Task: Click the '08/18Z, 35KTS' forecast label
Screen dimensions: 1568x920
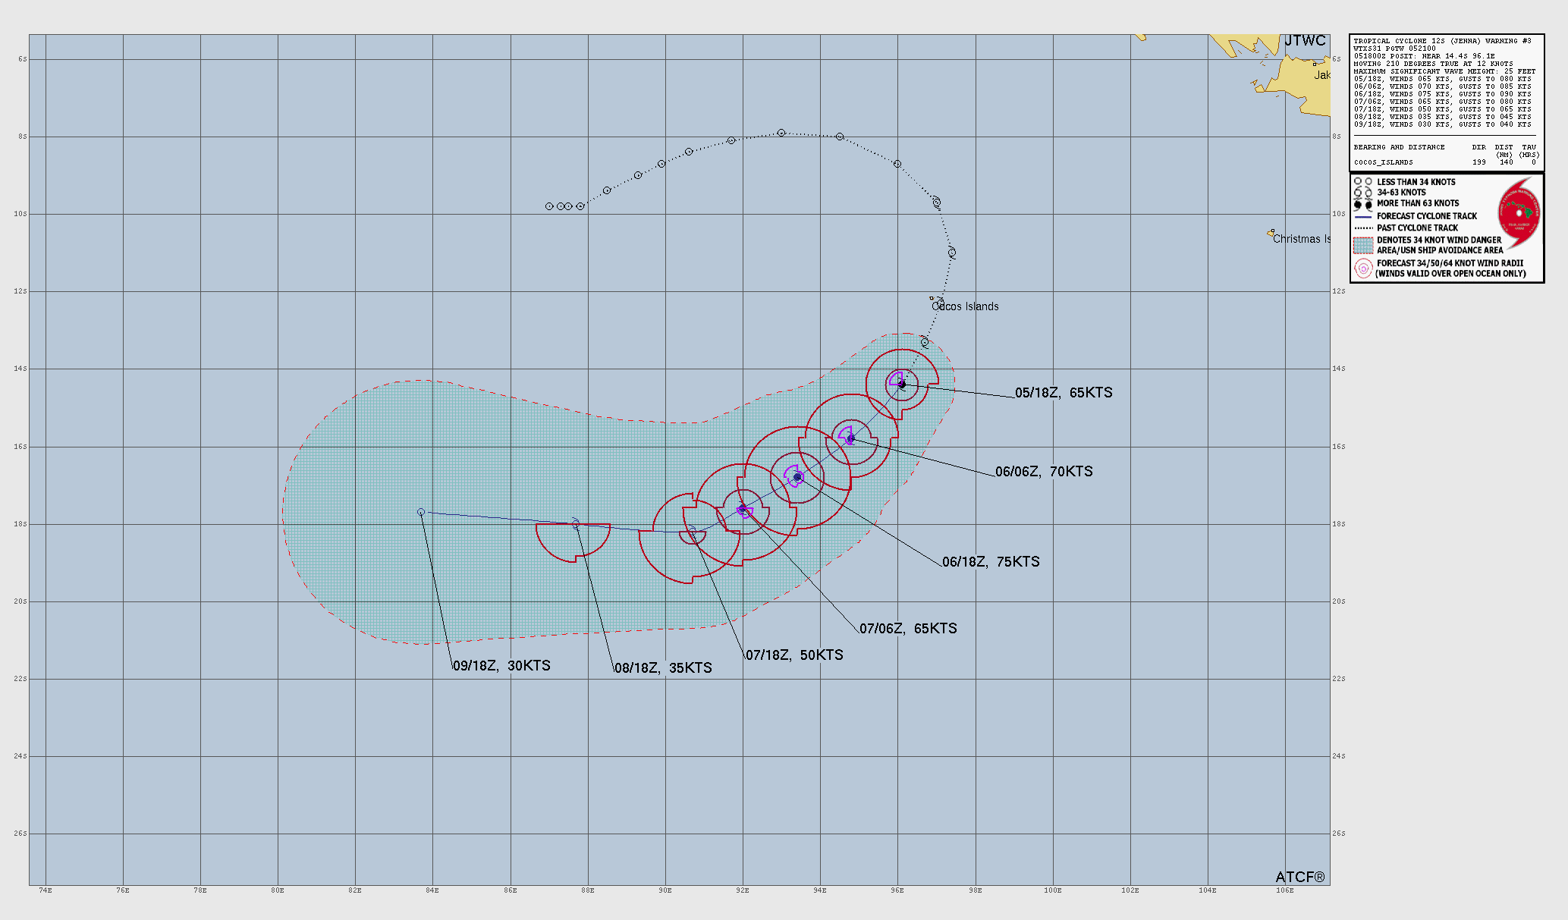Action: [x=663, y=668]
